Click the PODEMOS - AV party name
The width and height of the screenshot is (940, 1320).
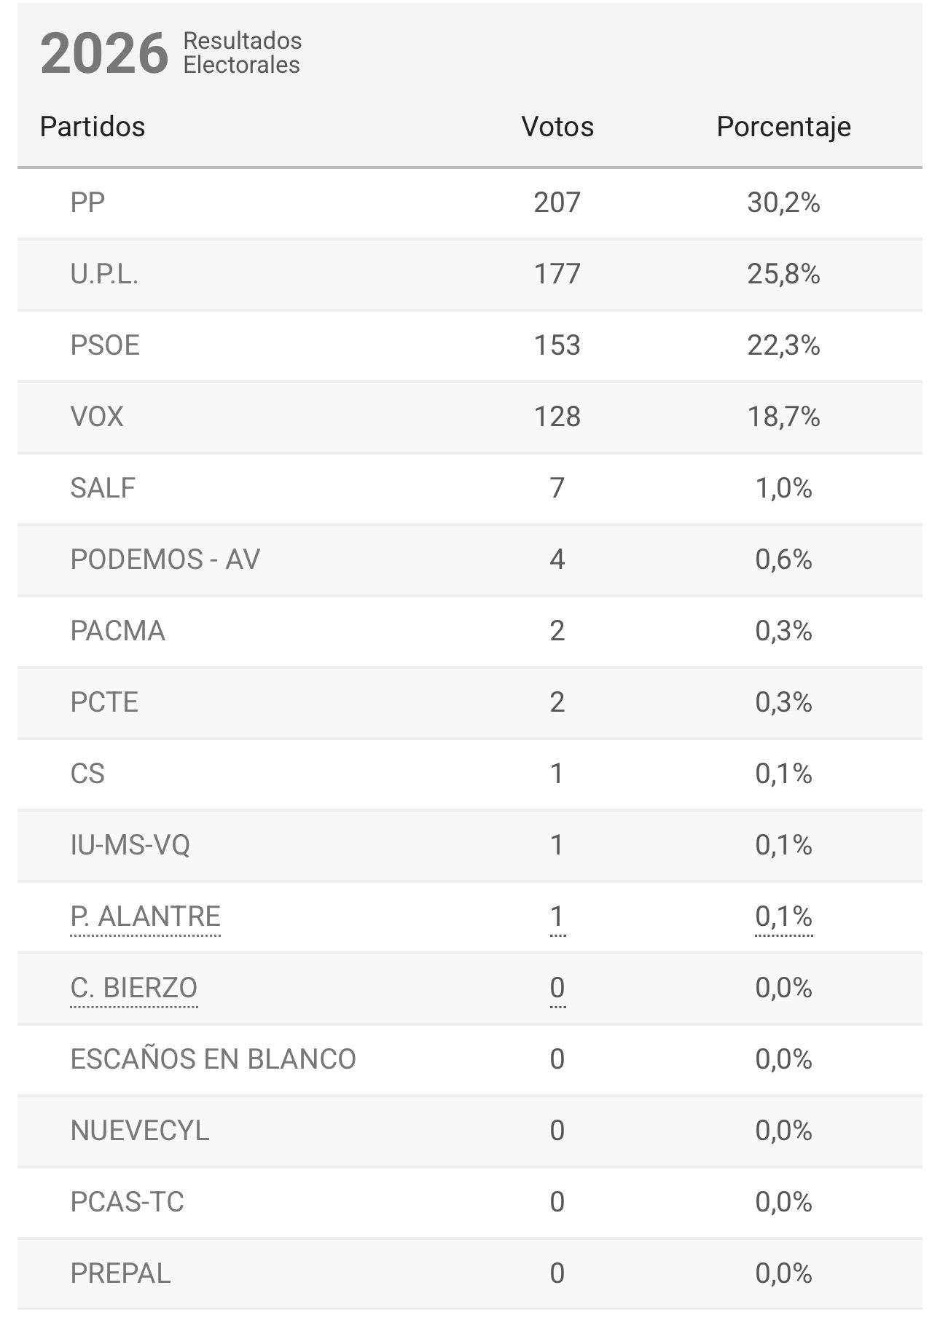point(165,559)
